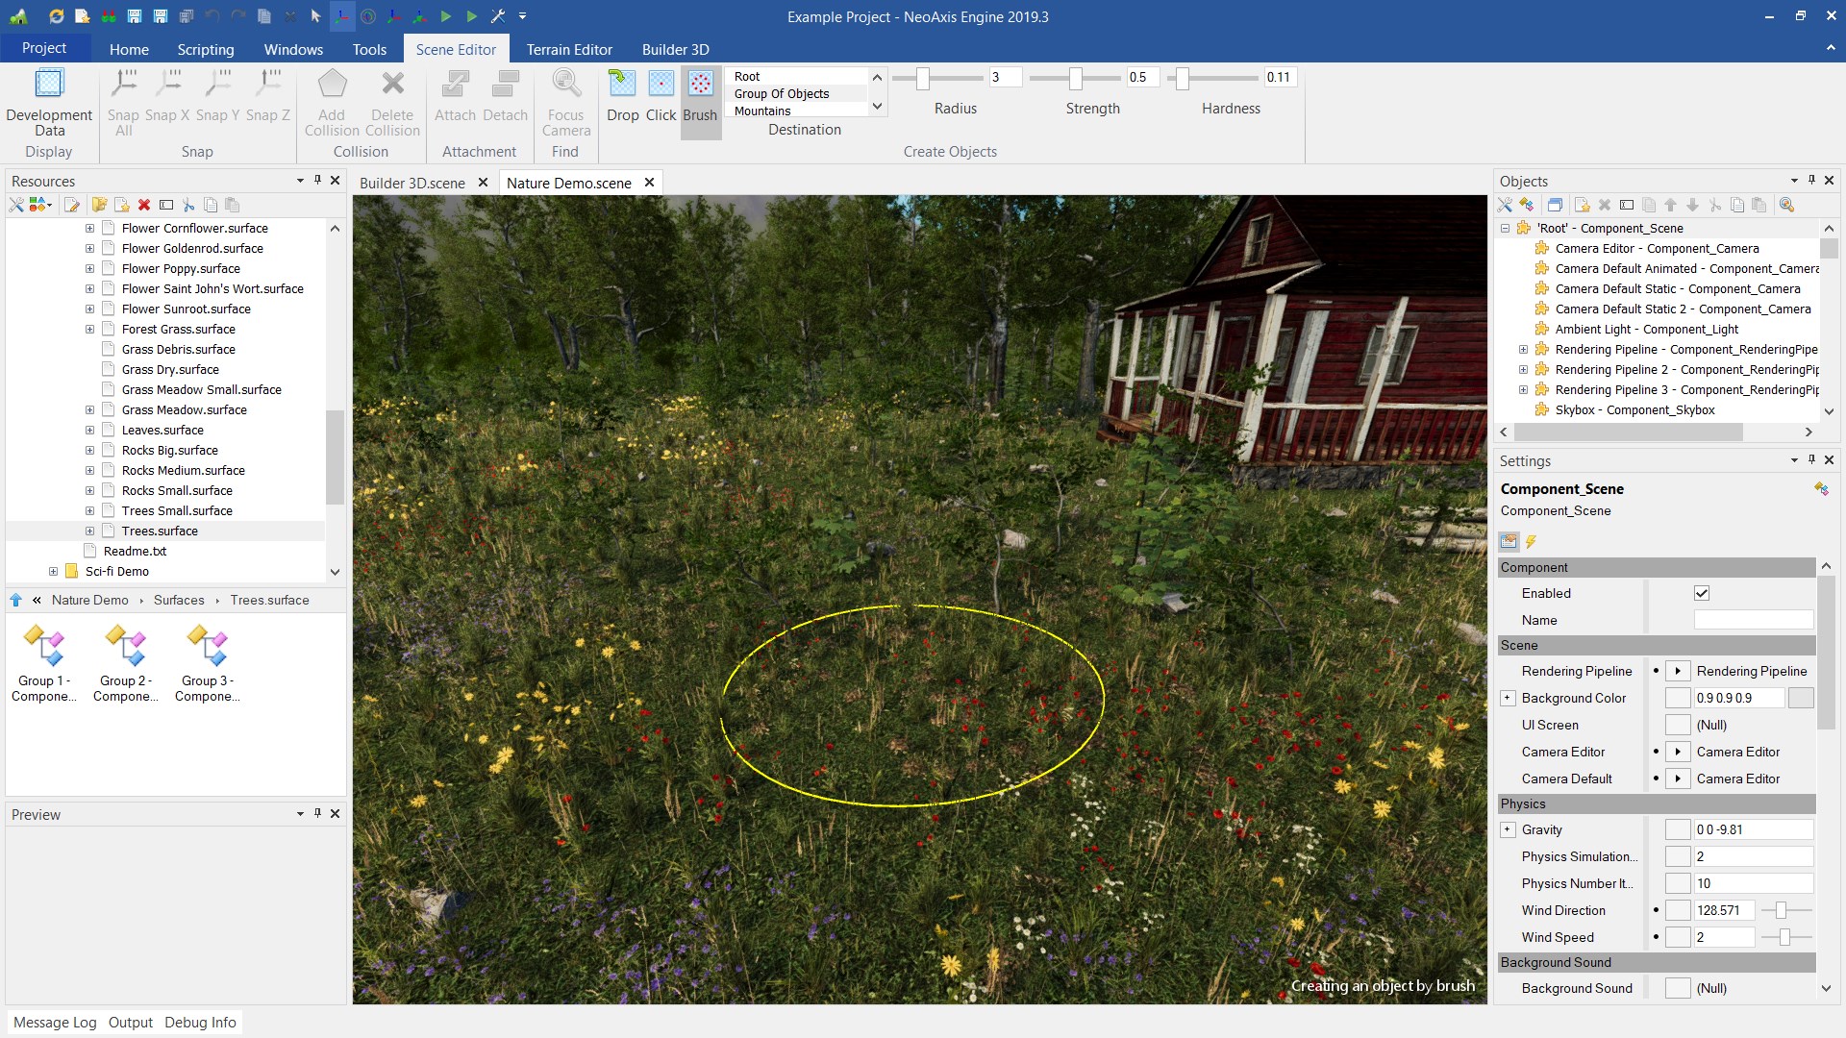
Task: Toggle the Gravity property checkbox
Action: click(x=1677, y=829)
